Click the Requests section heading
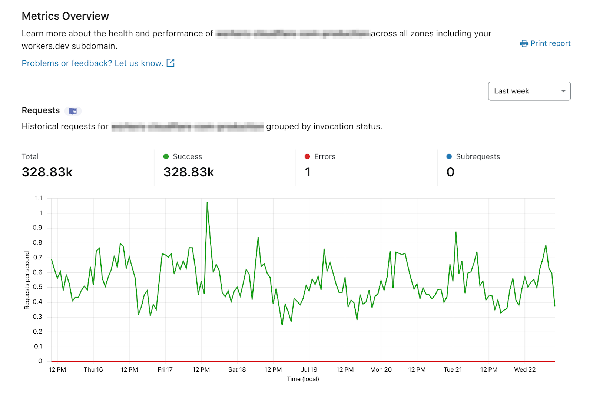The width and height of the screenshot is (593, 401). pos(41,110)
